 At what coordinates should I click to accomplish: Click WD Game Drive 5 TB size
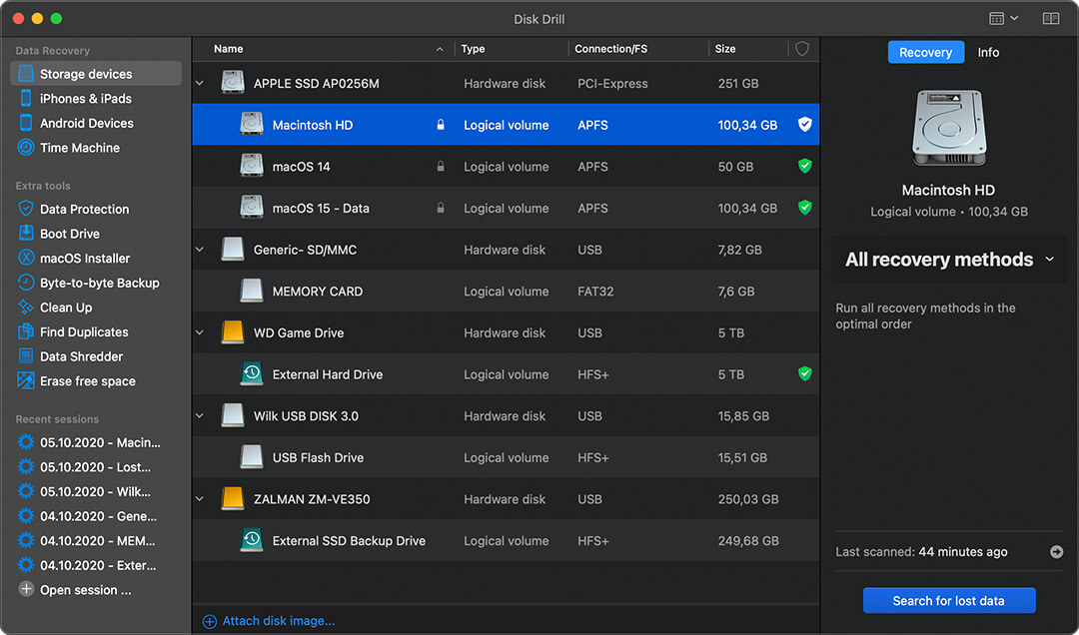point(730,332)
